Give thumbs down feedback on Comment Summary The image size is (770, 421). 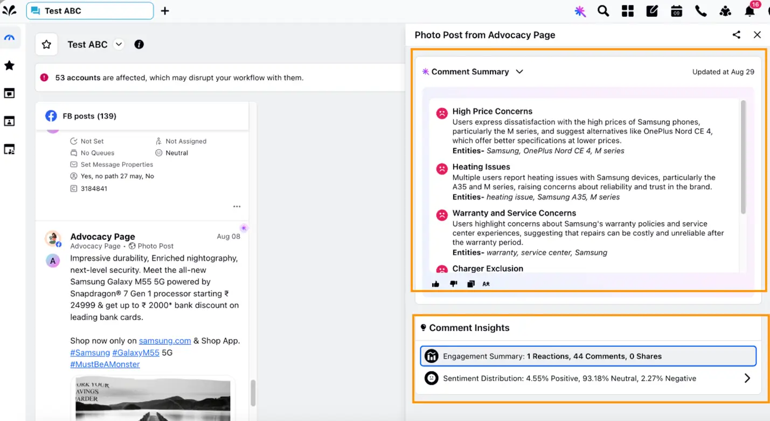[453, 284]
